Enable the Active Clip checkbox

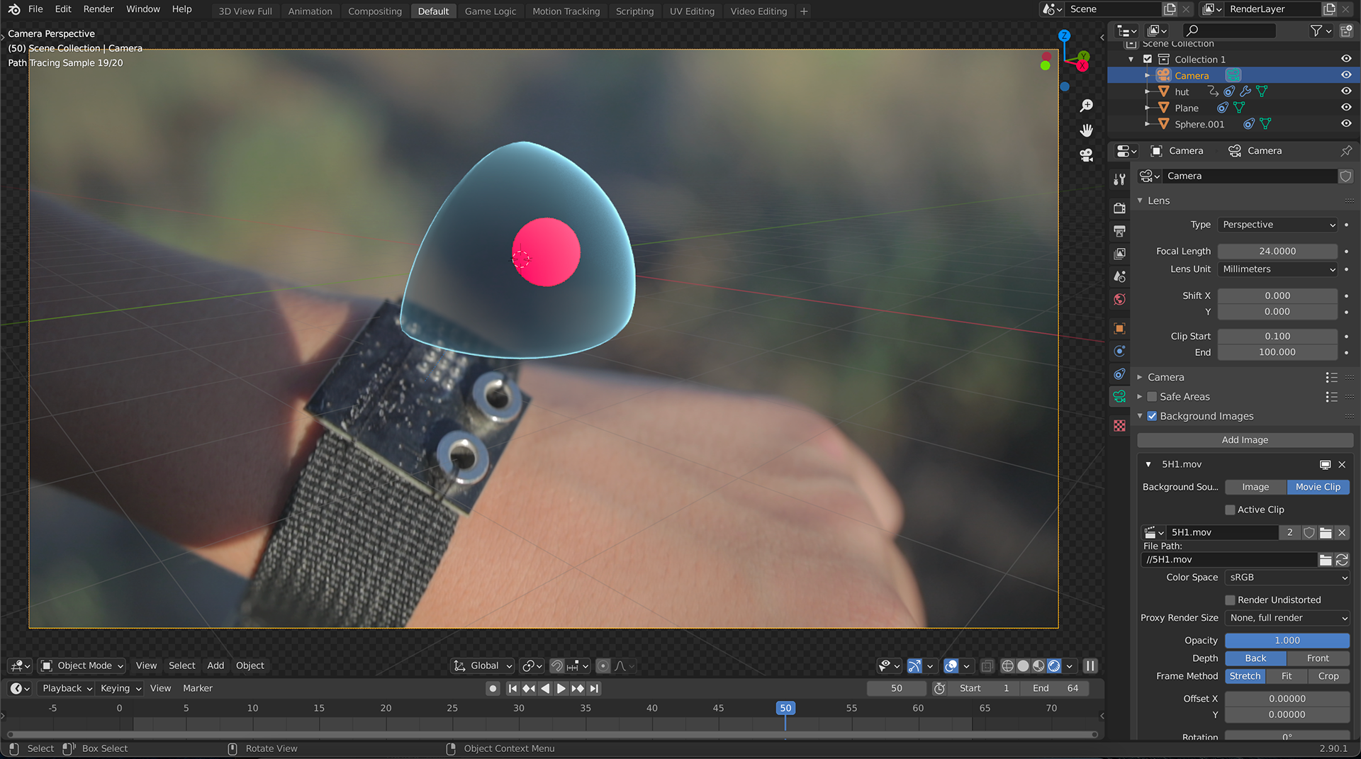tap(1230, 510)
